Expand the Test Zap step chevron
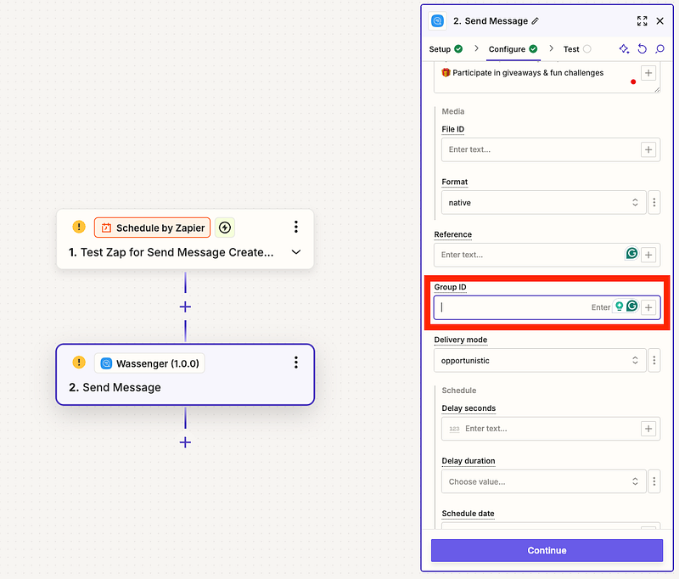Image resolution: width=679 pixels, height=579 pixels. pyautogui.click(x=295, y=252)
